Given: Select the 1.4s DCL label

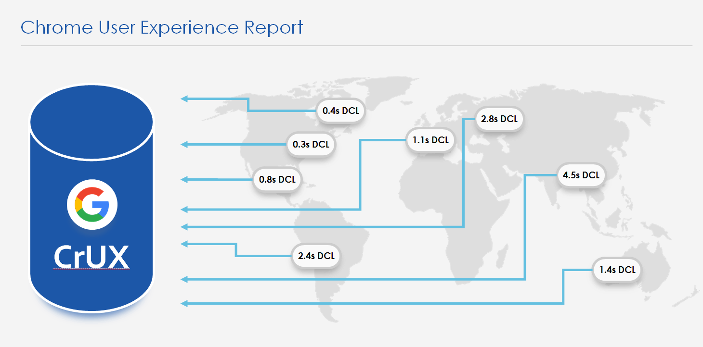Looking at the screenshot, I should [617, 270].
